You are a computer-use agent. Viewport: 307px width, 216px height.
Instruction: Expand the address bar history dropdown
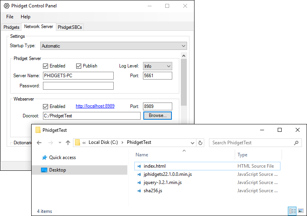point(193,143)
